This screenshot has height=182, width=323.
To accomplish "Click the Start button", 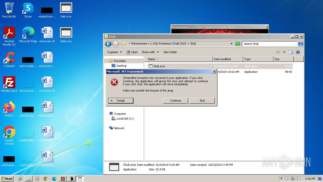I will click(x=7, y=179).
